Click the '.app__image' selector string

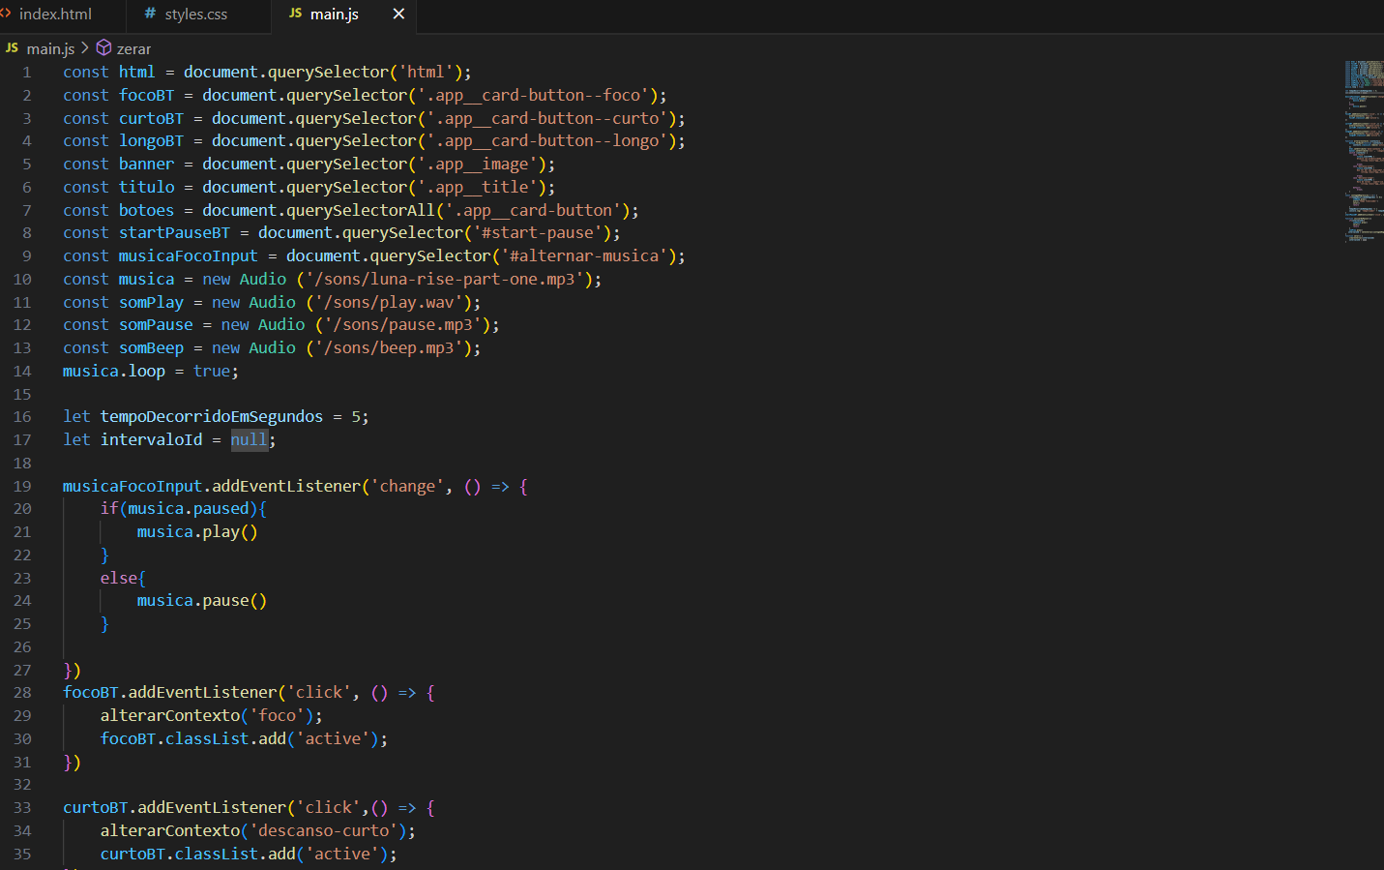tap(477, 164)
